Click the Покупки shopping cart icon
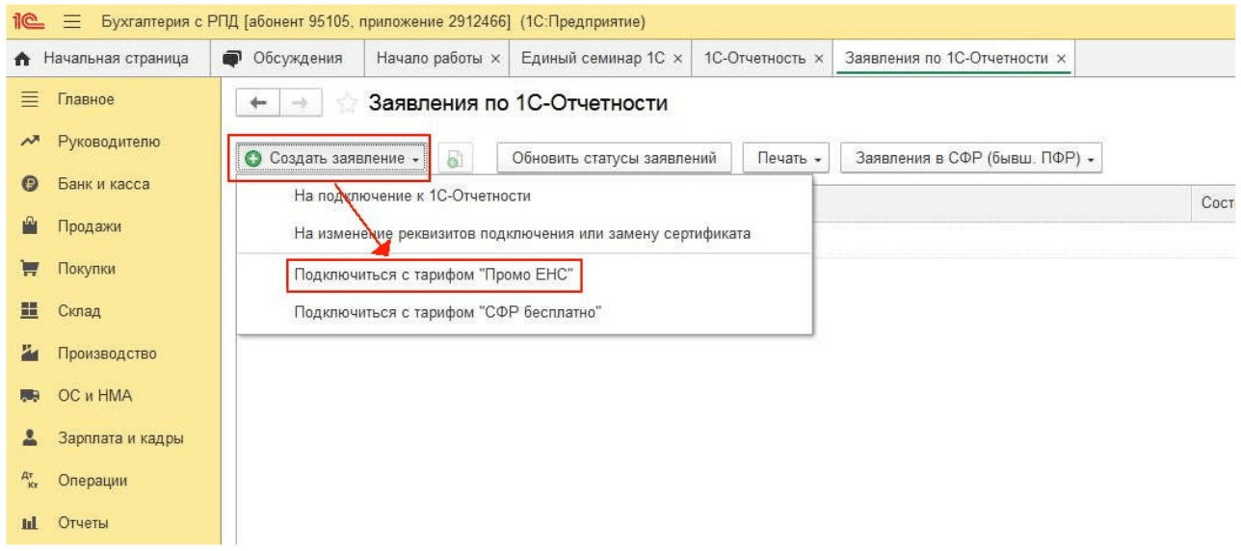Image resolution: width=1241 pixels, height=551 pixels. (x=29, y=269)
